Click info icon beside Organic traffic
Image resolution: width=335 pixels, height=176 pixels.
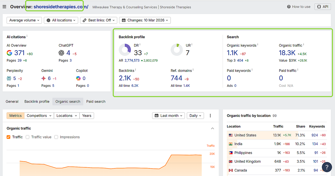pyautogui.click(x=304, y=45)
